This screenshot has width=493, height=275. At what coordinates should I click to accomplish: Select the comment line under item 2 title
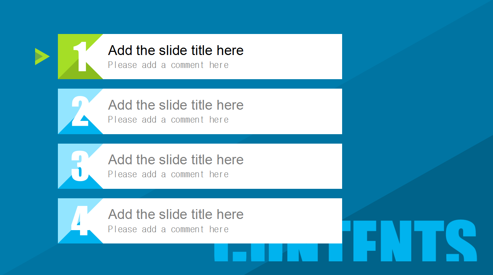(x=168, y=120)
